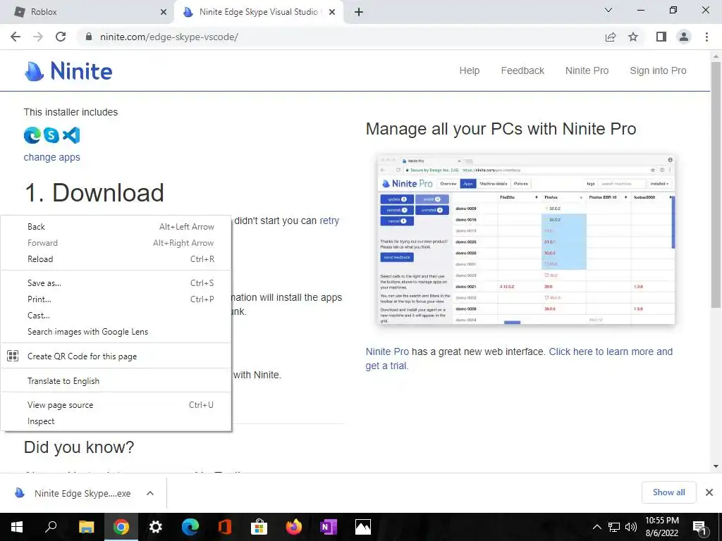Viewport: 722px width, 541px height.
Task: Launch Firefox from taskbar
Action: 294,527
